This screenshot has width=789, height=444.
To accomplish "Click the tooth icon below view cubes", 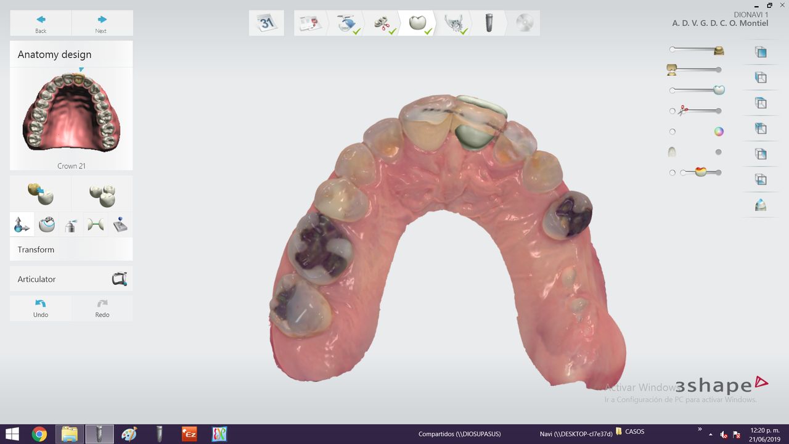I will point(761,205).
